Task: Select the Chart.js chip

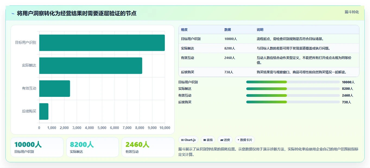Action: (188, 140)
